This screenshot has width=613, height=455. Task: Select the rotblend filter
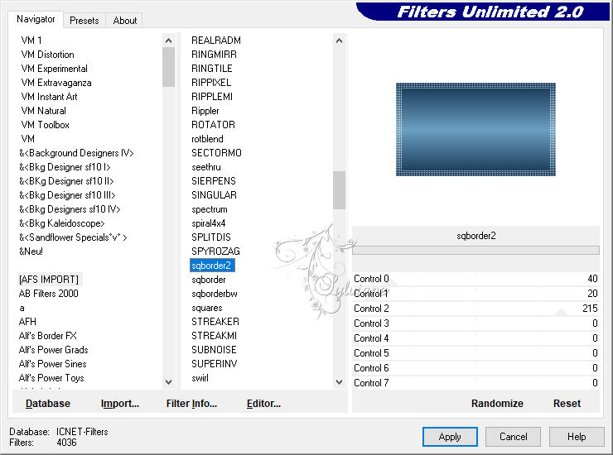(208, 139)
